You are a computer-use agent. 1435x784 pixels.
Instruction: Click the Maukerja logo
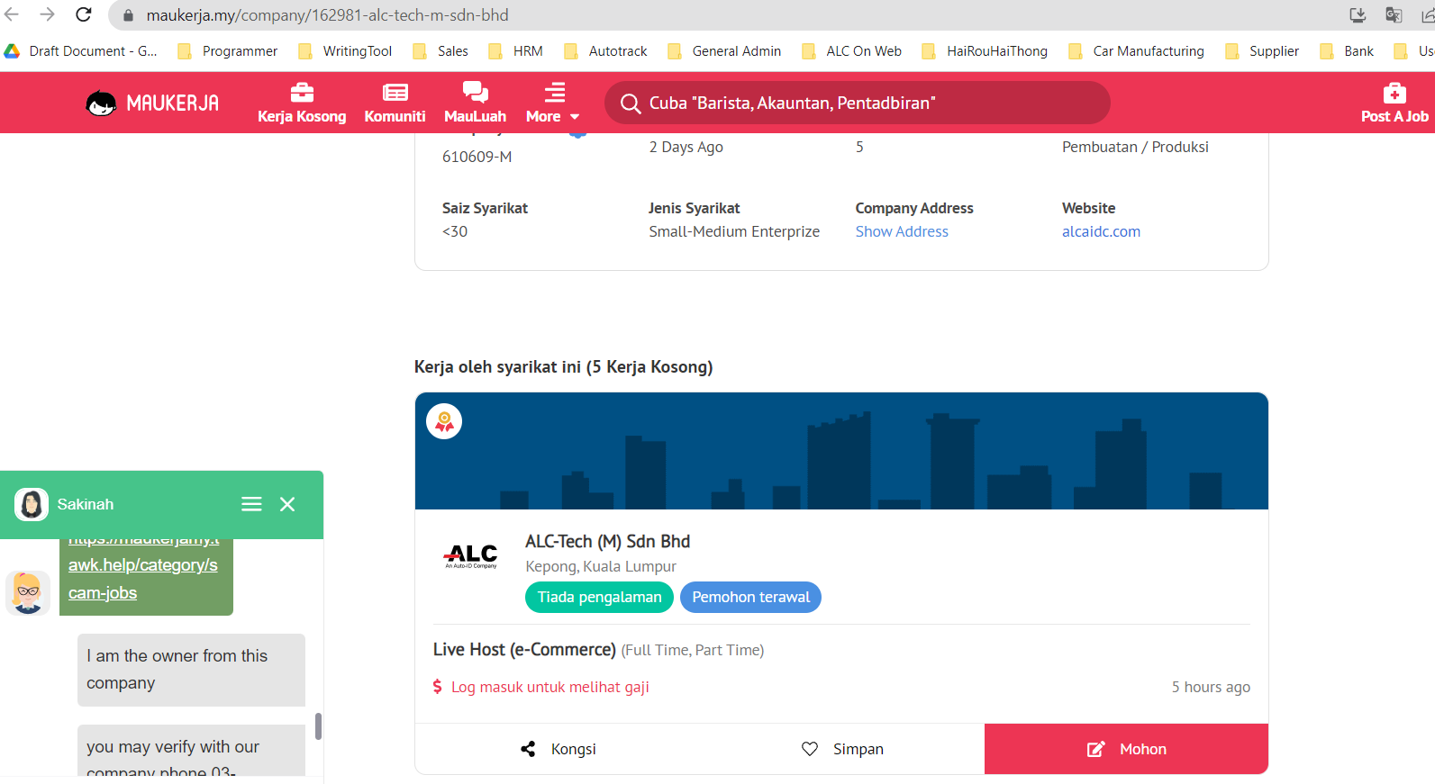(152, 104)
